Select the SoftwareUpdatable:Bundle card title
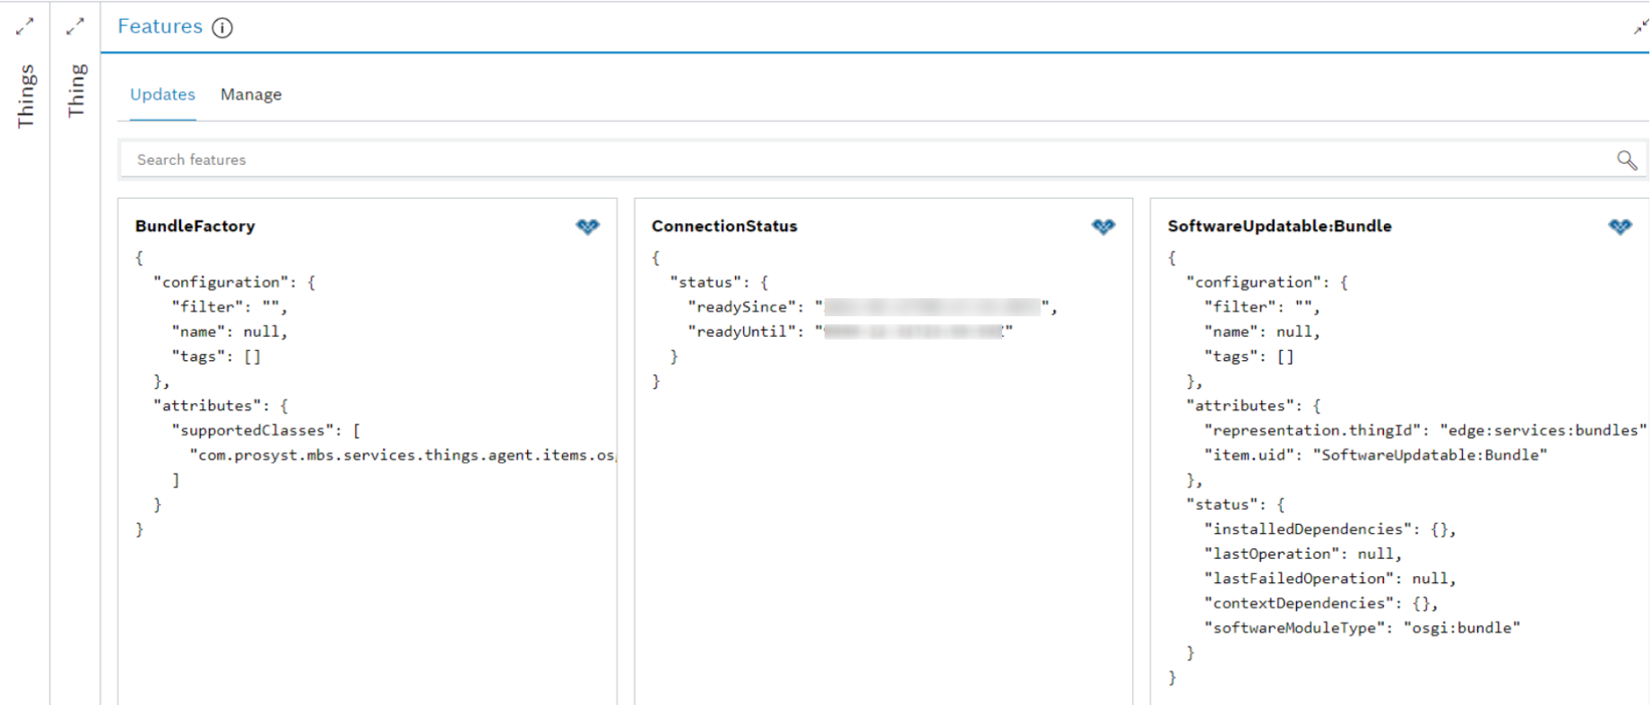The width and height of the screenshot is (1652, 705). 1279,226
